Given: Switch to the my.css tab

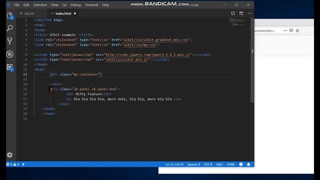Looking at the screenshot, I should click(x=29, y=13).
